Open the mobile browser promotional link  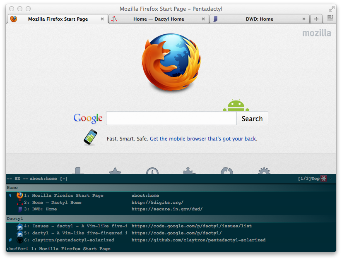coord(203,139)
